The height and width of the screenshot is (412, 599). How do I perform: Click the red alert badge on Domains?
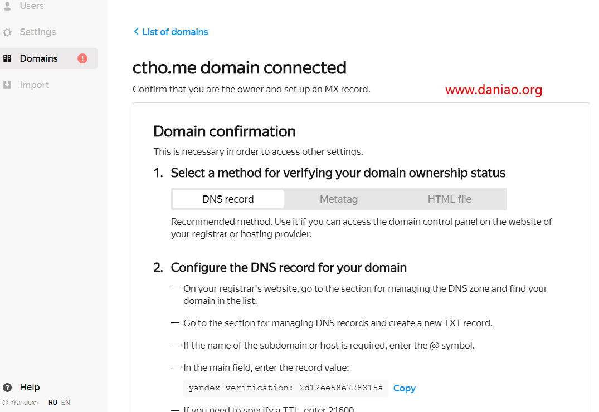pos(82,58)
